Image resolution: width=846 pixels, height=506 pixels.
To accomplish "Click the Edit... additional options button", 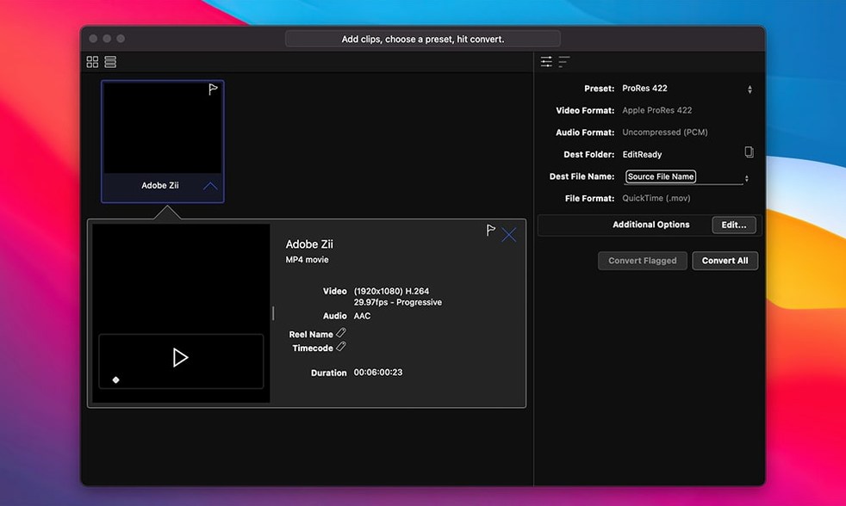I will [x=734, y=225].
